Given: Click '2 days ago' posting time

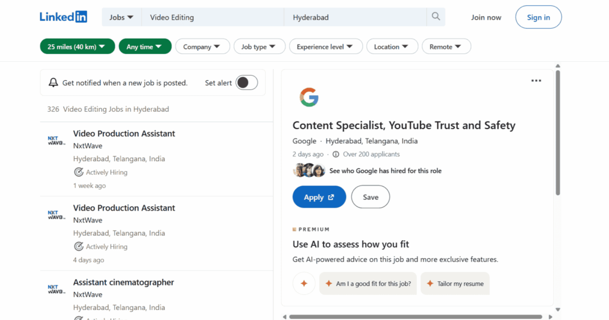Looking at the screenshot, I should (x=308, y=154).
